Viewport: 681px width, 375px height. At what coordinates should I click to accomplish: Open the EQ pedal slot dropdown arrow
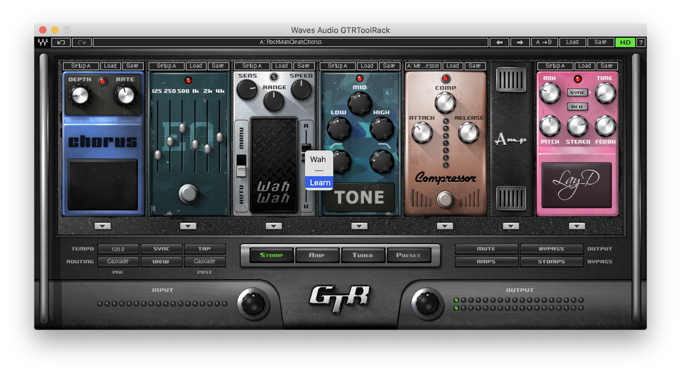(x=188, y=226)
